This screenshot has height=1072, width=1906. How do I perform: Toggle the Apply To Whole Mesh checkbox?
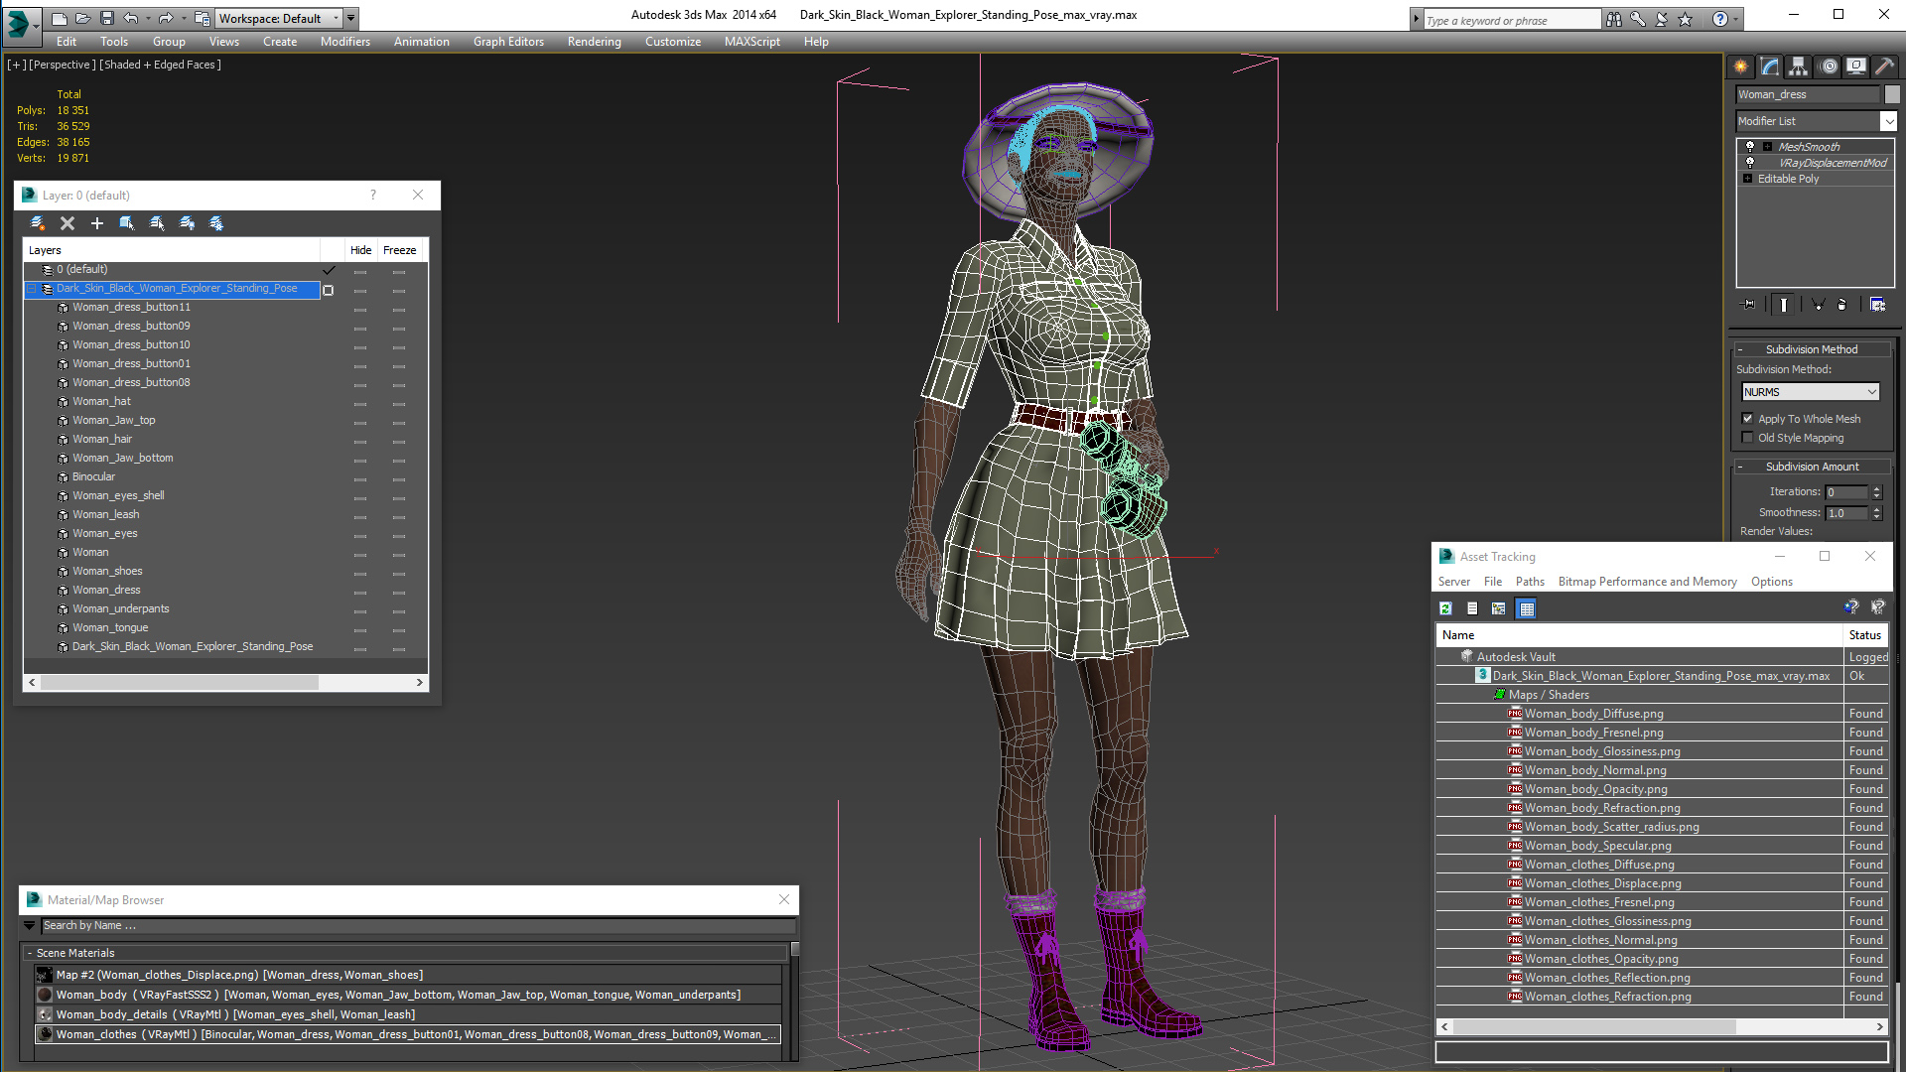[x=1748, y=419]
